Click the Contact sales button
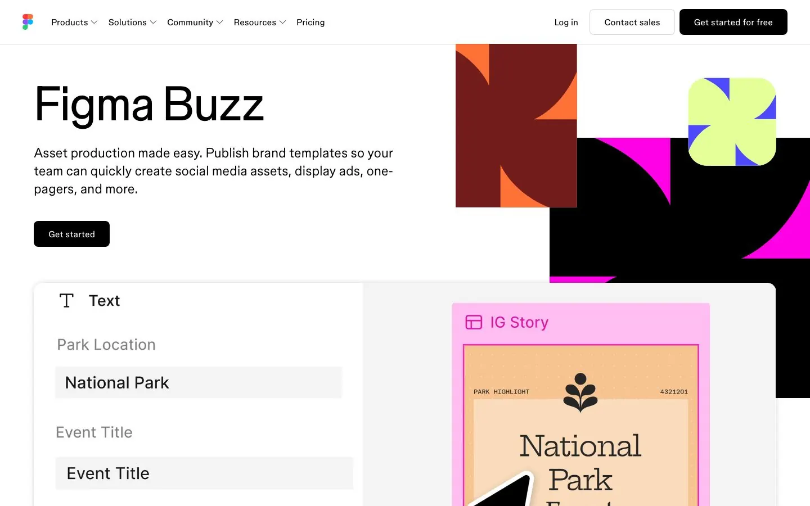 coord(632,22)
